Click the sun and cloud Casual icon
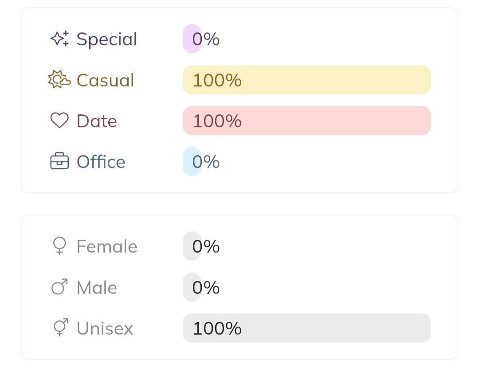 click(59, 80)
